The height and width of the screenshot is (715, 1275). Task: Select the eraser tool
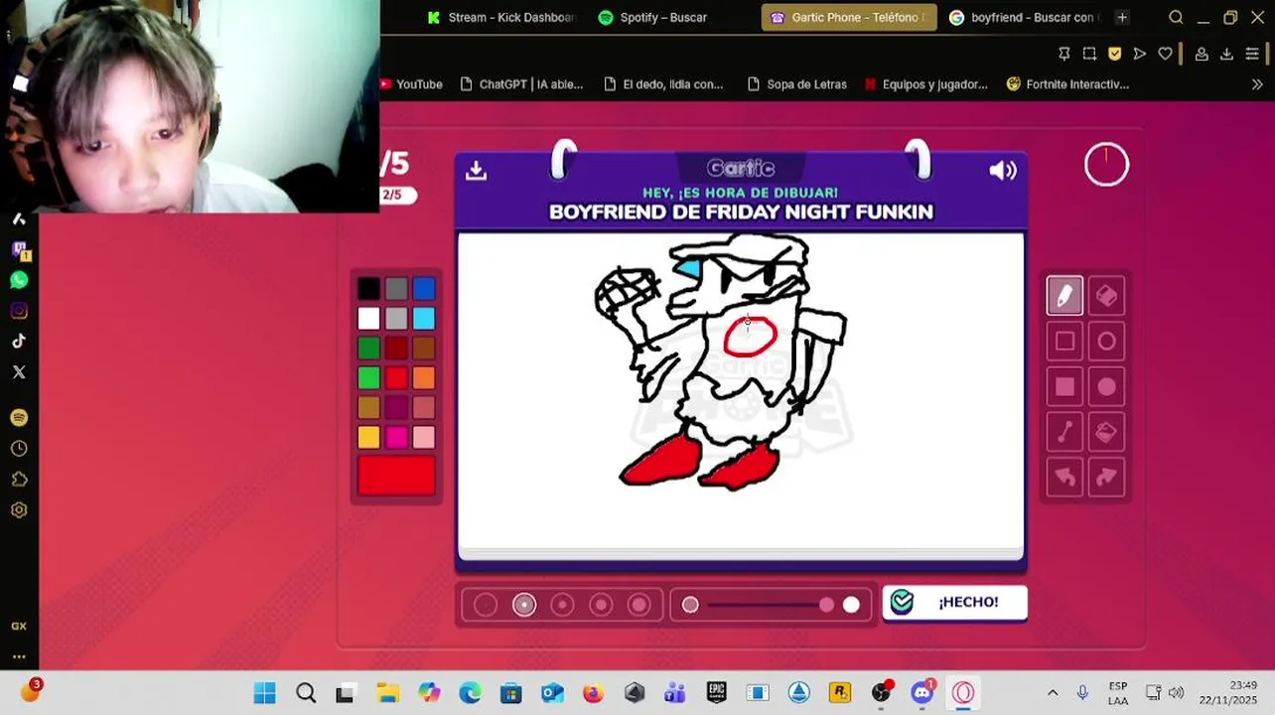pyautogui.click(x=1106, y=296)
